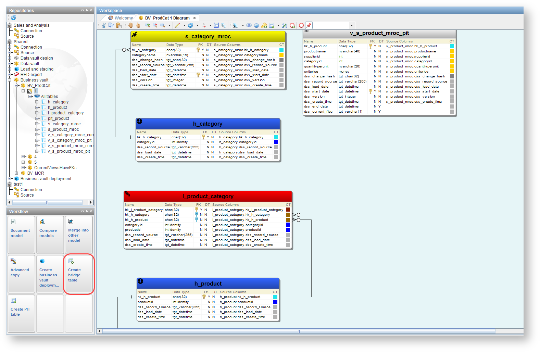
Task: Click the red circle icon in toolbar
Action: pos(301,25)
